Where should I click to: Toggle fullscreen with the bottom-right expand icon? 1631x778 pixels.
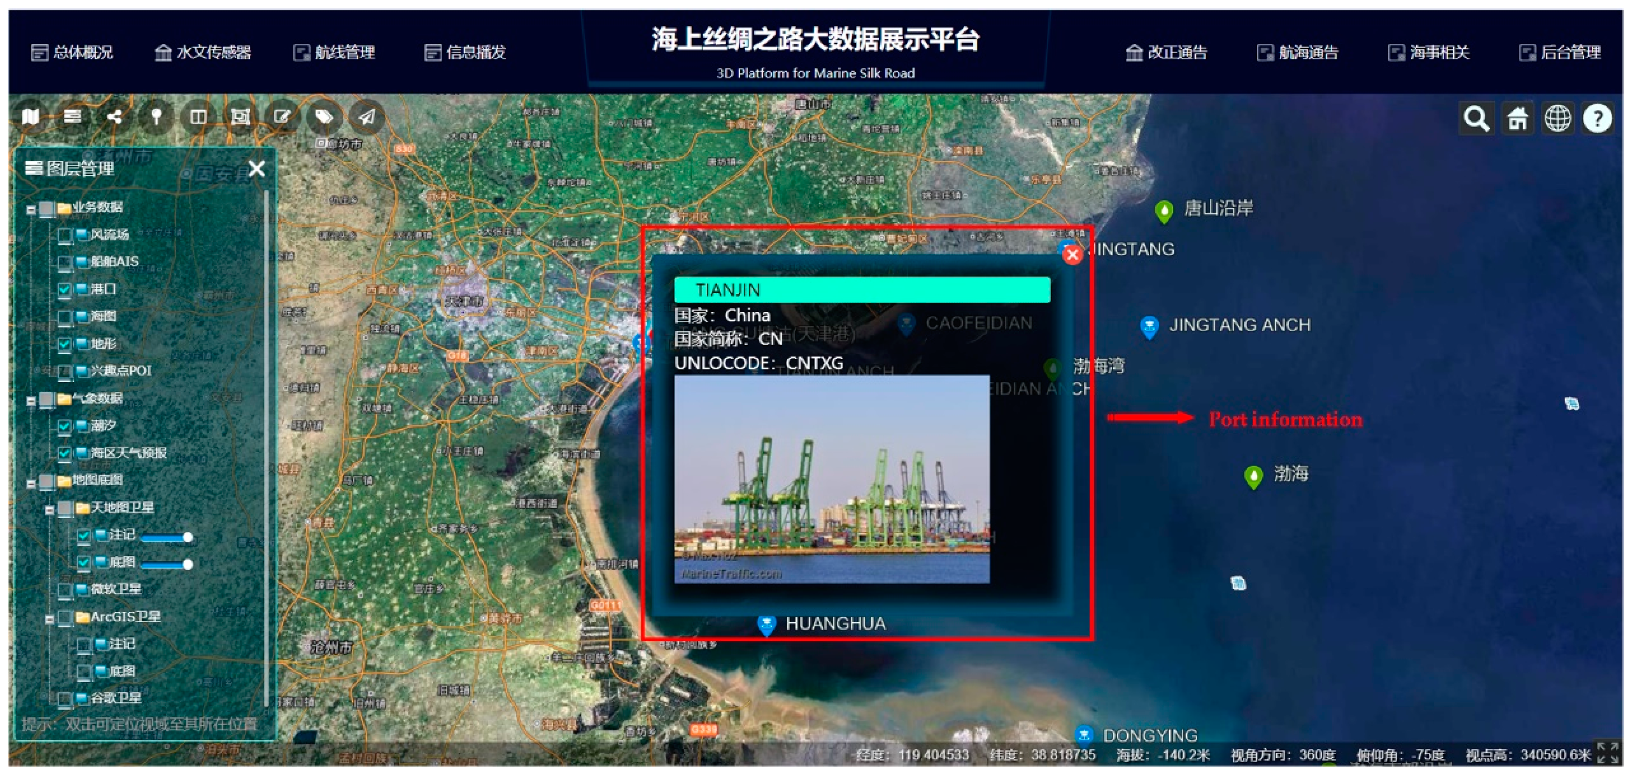click(x=1608, y=753)
